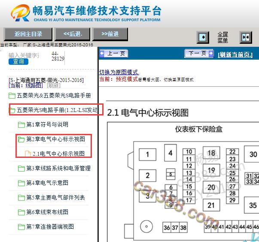Collapse 五菱荣光S电路手册(1.2L-LSI发动 folder
This screenshot has height=242, width=259.
tap(57, 110)
